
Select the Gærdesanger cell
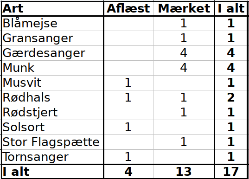(x=52, y=53)
